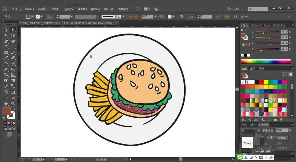Select the Eyedropper tool
This screenshot has height=162, width=296.
(6, 86)
